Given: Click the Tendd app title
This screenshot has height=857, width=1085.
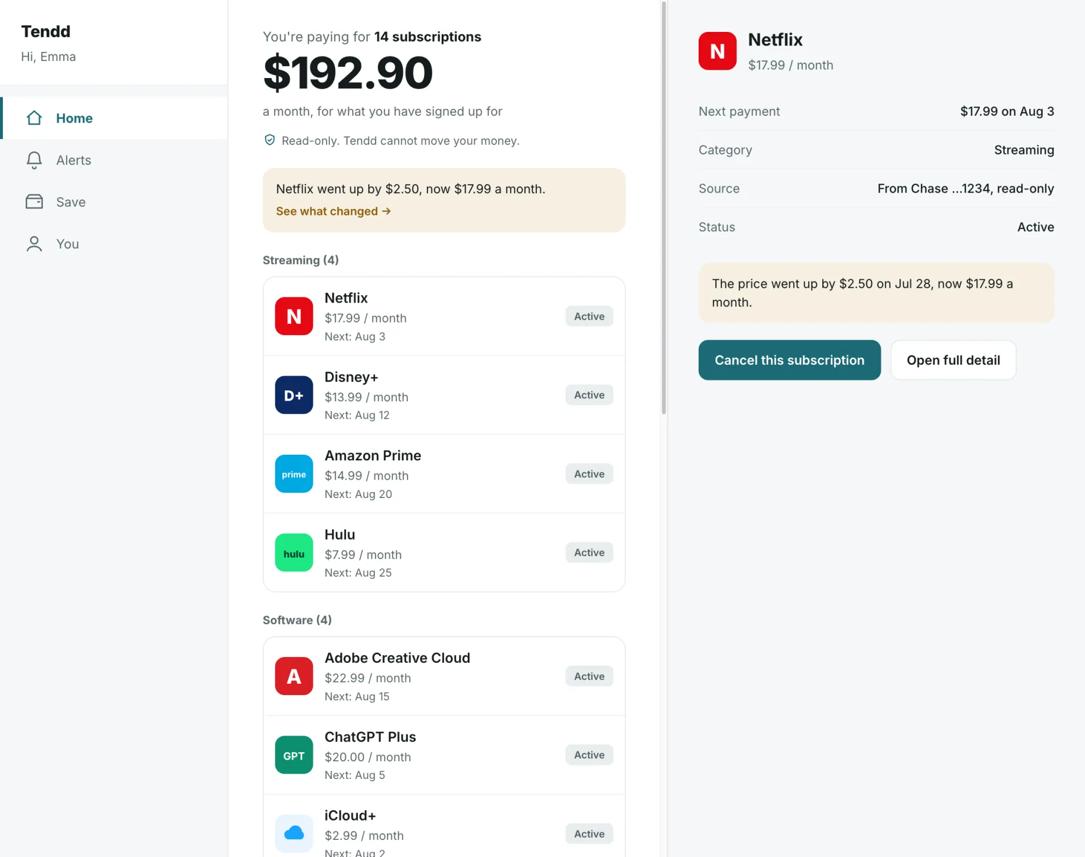Looking at the screenshot, I should coord(46,31).
